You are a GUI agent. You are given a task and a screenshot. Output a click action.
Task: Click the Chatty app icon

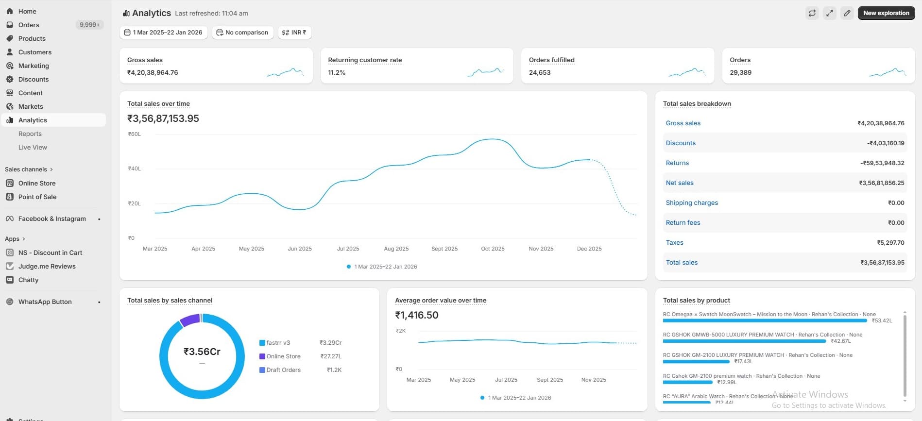[10, 280]
